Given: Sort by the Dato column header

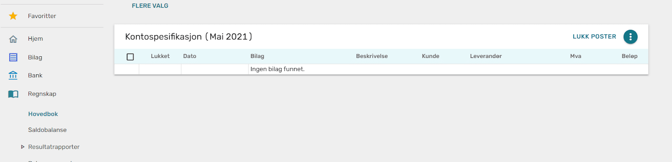Looking at the screenshot, I should (x=189, y=56).
